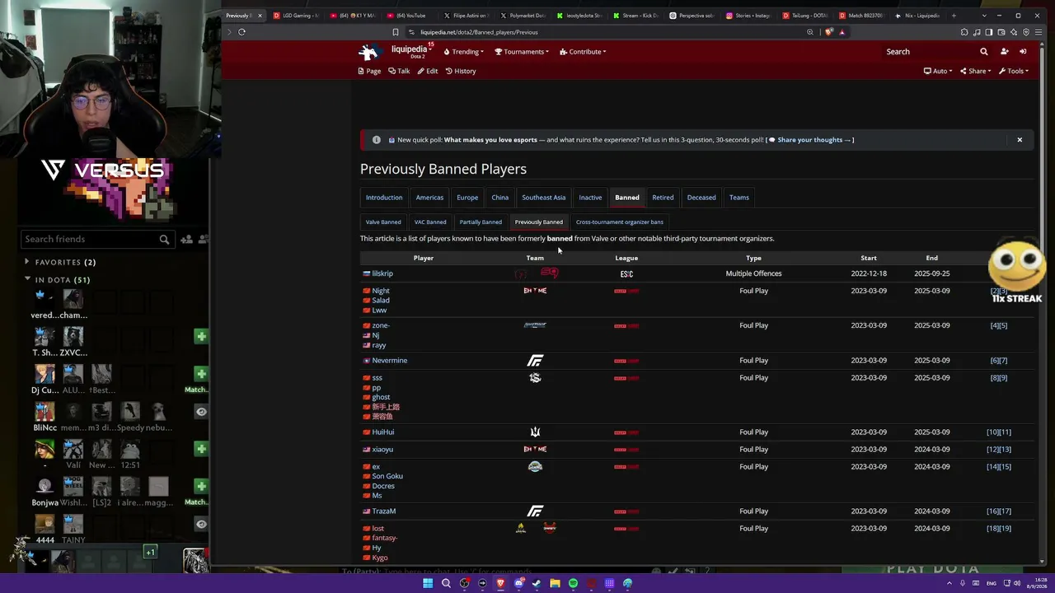The image size is (1055, 593).
Task: Switch to the China tab
Action: 500,198
